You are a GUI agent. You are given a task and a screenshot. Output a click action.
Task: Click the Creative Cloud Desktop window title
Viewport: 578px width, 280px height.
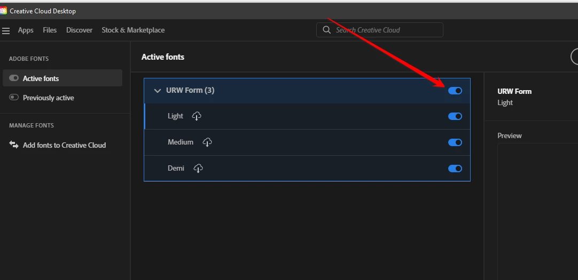(43, 11)
